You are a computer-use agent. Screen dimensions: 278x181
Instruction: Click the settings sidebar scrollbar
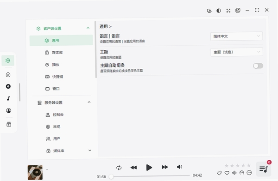[x=96, y=50]
